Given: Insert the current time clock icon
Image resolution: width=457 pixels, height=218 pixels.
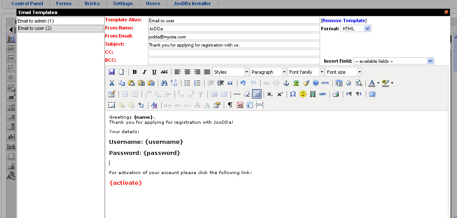Looking at the screenshot, I should coord(349,83).
